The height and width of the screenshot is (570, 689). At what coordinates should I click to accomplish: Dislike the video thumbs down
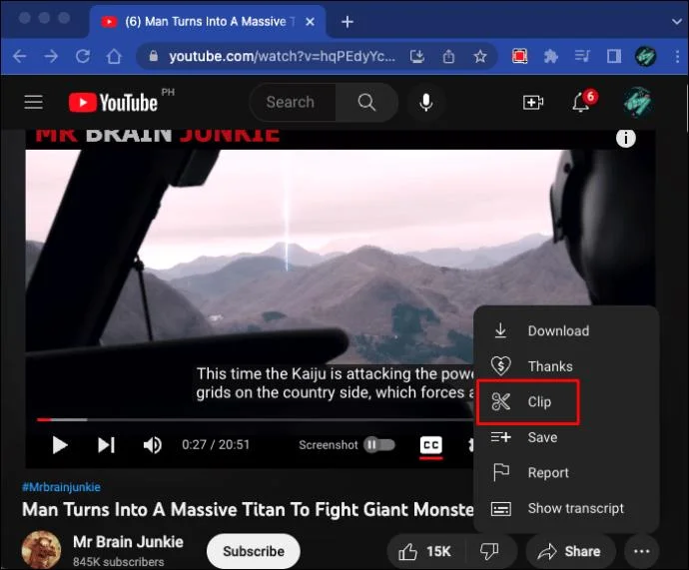point(489,551)
